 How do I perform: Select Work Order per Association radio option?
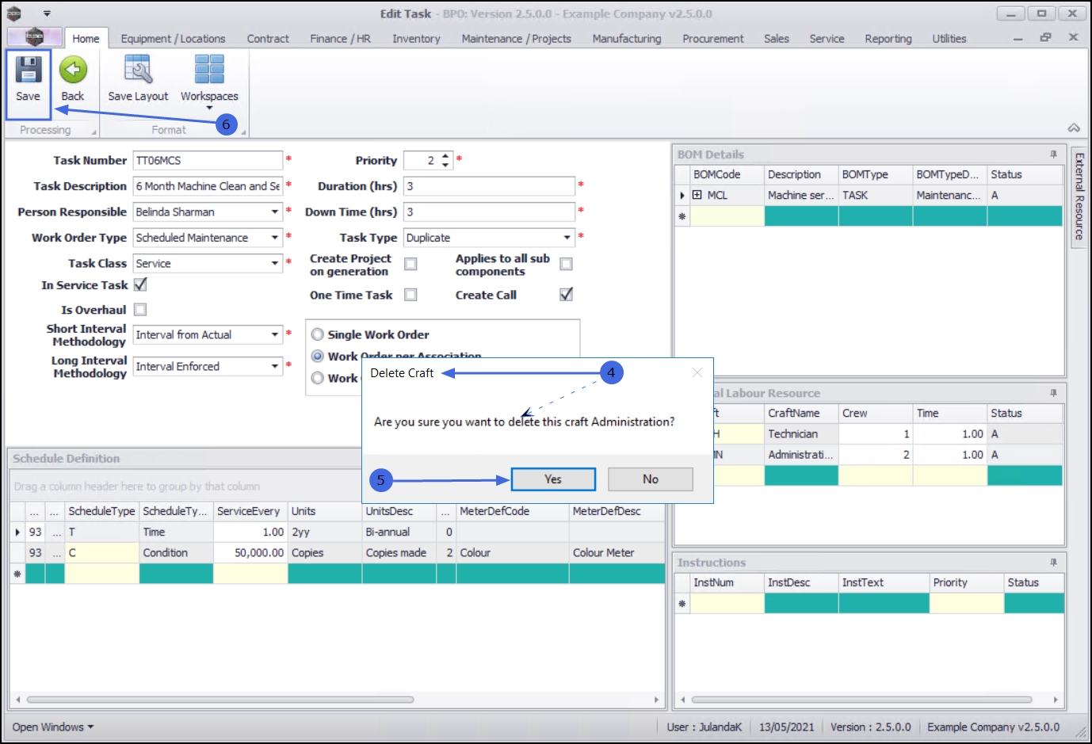(x=318, y=357)
